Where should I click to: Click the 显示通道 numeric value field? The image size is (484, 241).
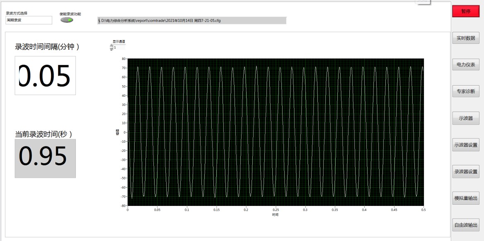pyautogui.click(x=119, y=48)
